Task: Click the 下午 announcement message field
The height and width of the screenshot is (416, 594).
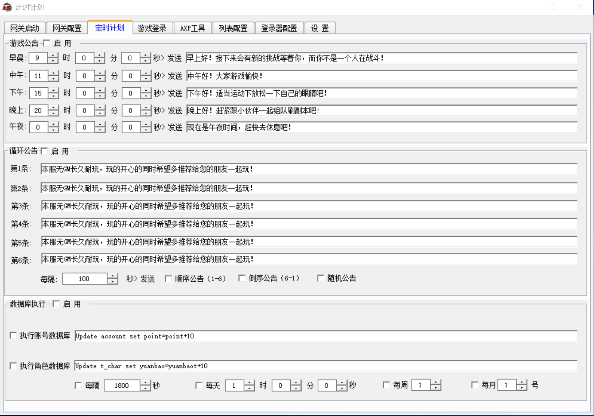Action: click(x=382, y=93)
